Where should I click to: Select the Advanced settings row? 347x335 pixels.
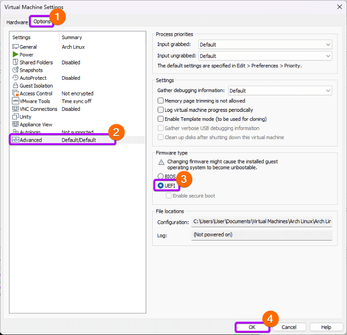pyautogui.click(x=77, y=140)
